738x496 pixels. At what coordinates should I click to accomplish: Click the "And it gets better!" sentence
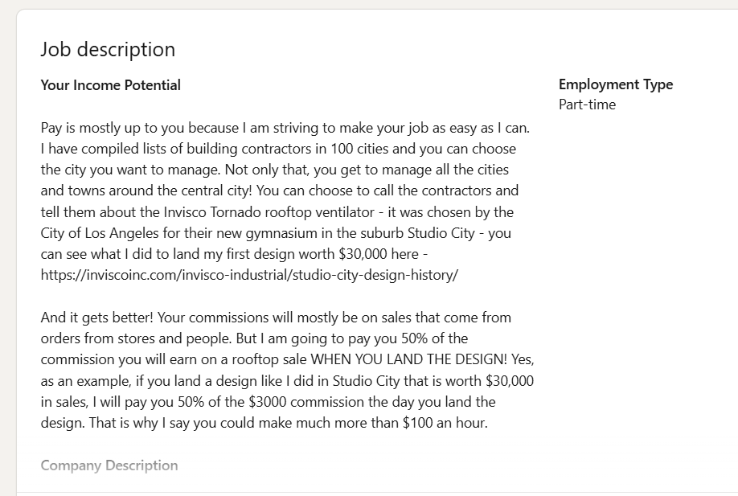pos(97,318)
